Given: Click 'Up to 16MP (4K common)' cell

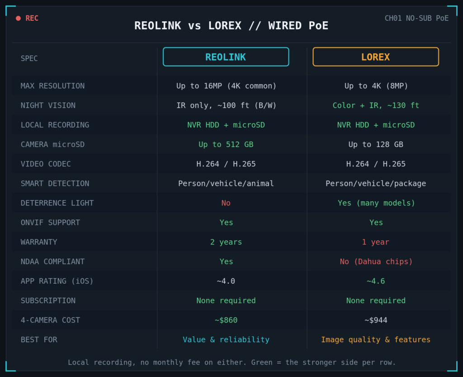Looking at the screenshot, I should (x=226, y=86).
